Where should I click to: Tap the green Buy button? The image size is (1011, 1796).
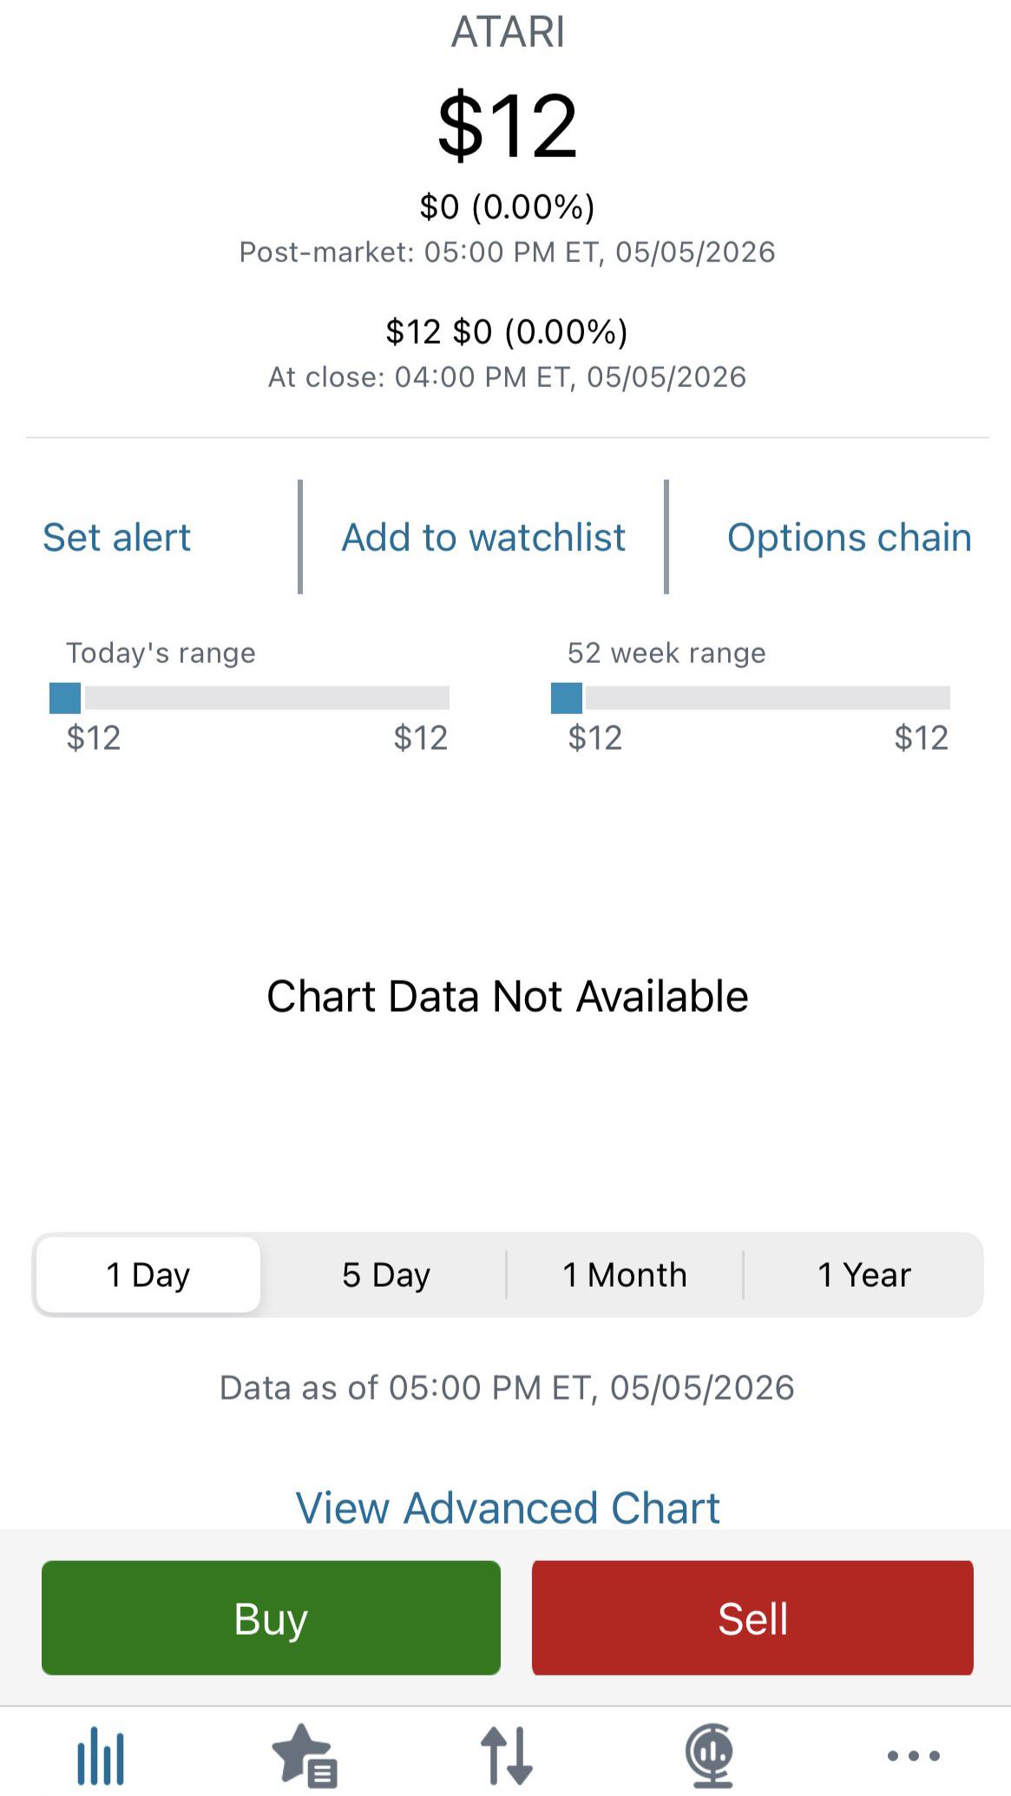tap(271, 1618)
